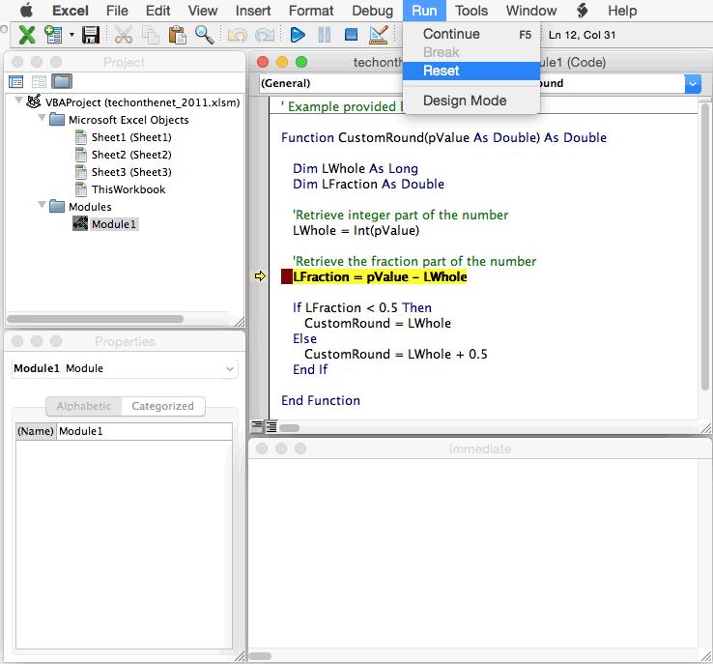The width and height of the screenshot is (713, 664).
Task: Open the Debug menu
Action: pyautogui.click(x=372, y=11)
